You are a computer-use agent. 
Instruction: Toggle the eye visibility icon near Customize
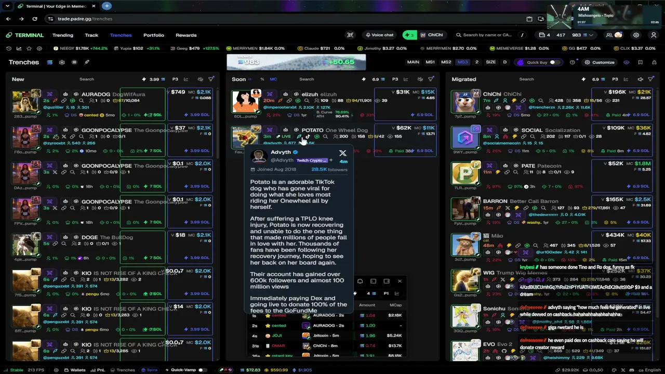[627, 62]
